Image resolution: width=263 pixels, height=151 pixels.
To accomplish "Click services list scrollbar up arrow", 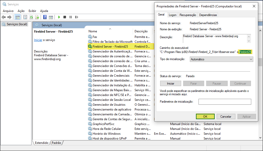I will (x=260, y=31).
